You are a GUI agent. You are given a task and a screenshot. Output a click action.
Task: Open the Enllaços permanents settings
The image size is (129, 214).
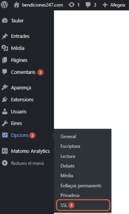(81, 185)
